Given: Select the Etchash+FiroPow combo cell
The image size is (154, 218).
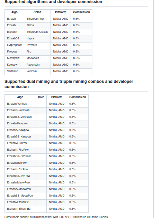Looking at the screenshot, I should pos(20,150).
